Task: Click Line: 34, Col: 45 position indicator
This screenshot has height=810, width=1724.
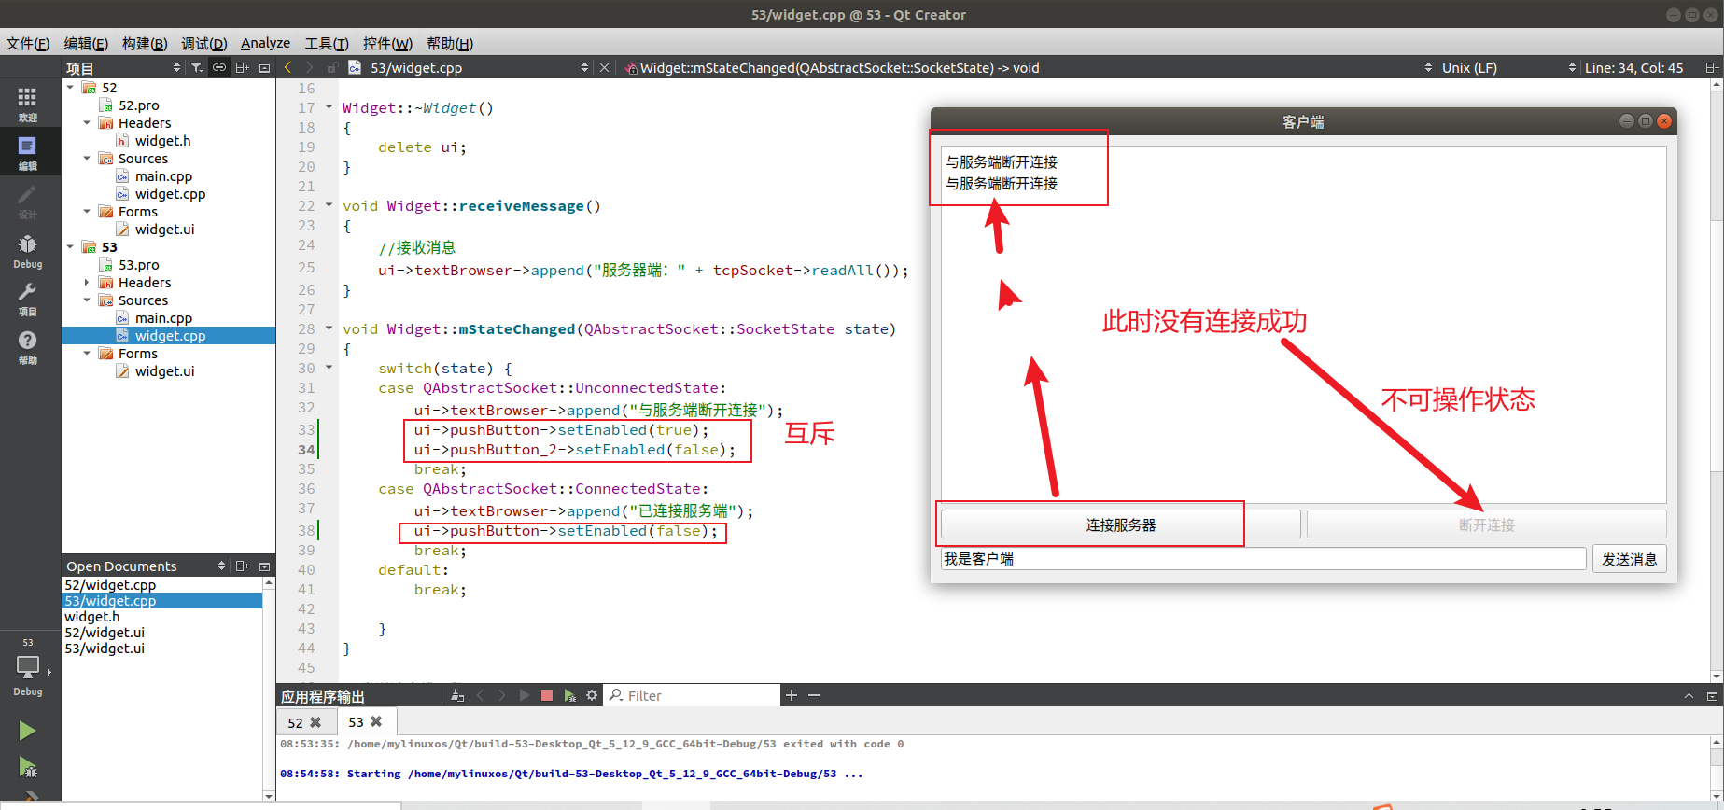Action: 1633,67
